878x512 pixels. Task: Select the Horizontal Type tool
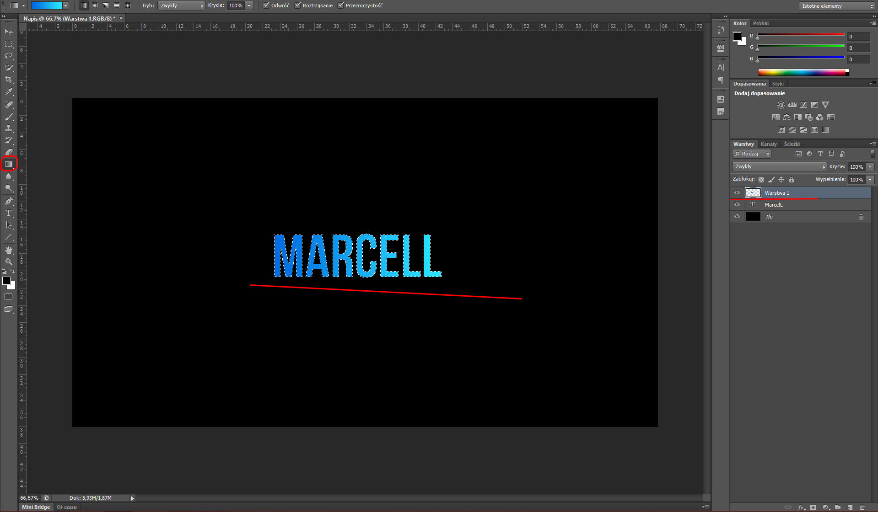coord(9,213)
